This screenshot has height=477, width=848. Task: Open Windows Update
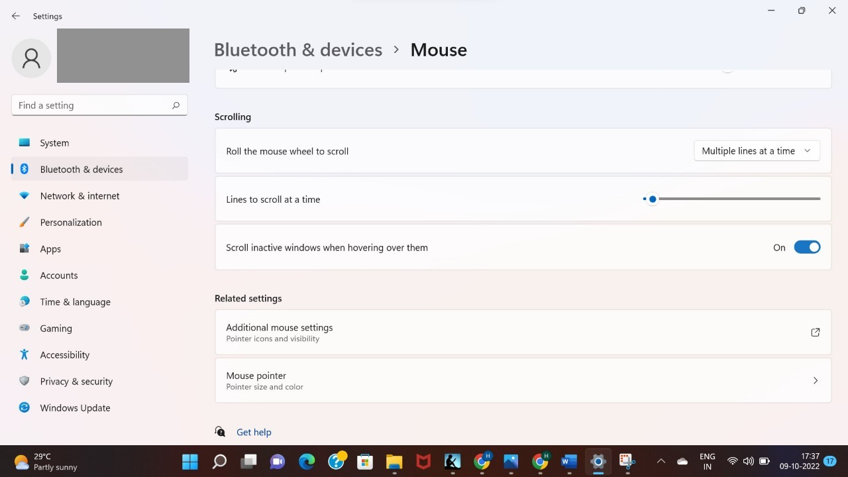(75, 407)
